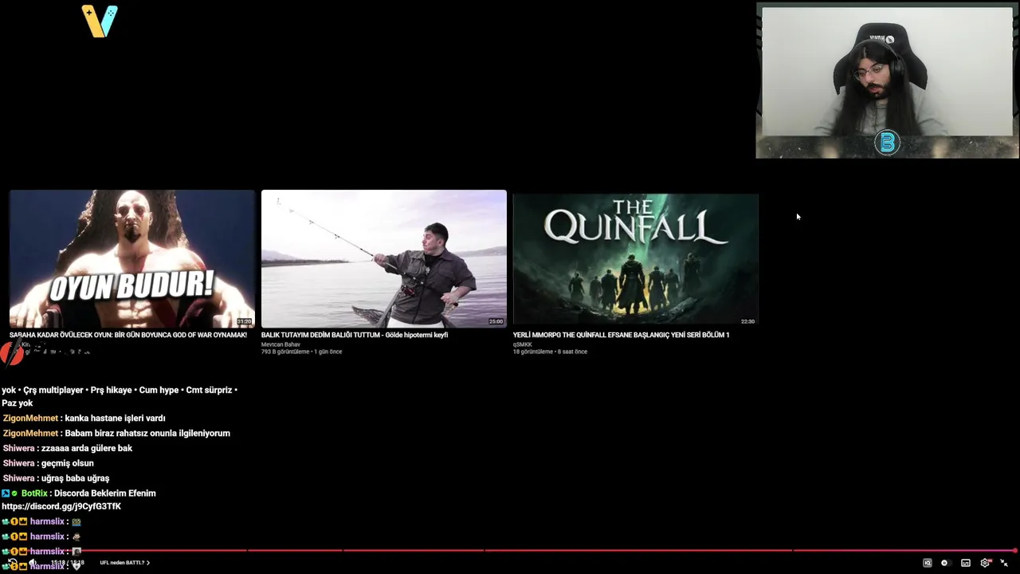
Task: Click the progress bar scrubber knob at the end
Action: (1014, 550)
